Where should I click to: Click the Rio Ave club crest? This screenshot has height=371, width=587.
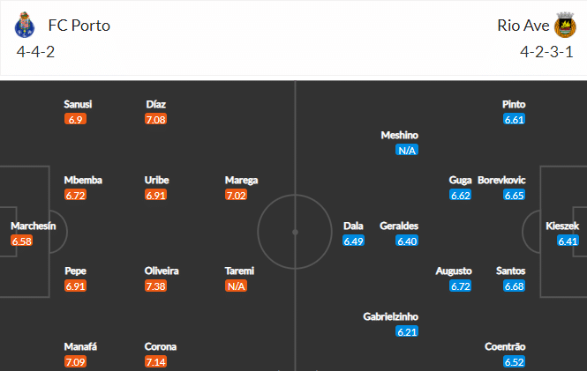coord(565,25)
